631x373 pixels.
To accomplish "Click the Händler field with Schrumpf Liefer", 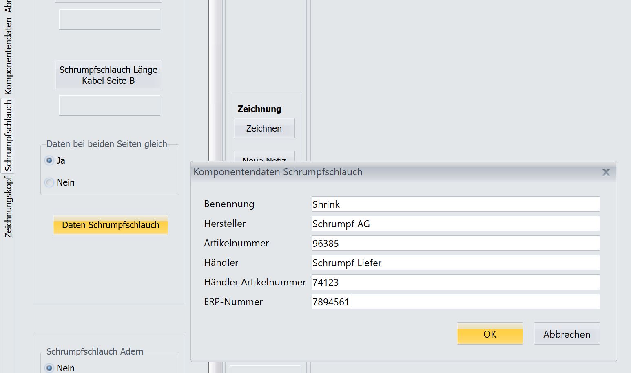I will [x=455, y=263].
